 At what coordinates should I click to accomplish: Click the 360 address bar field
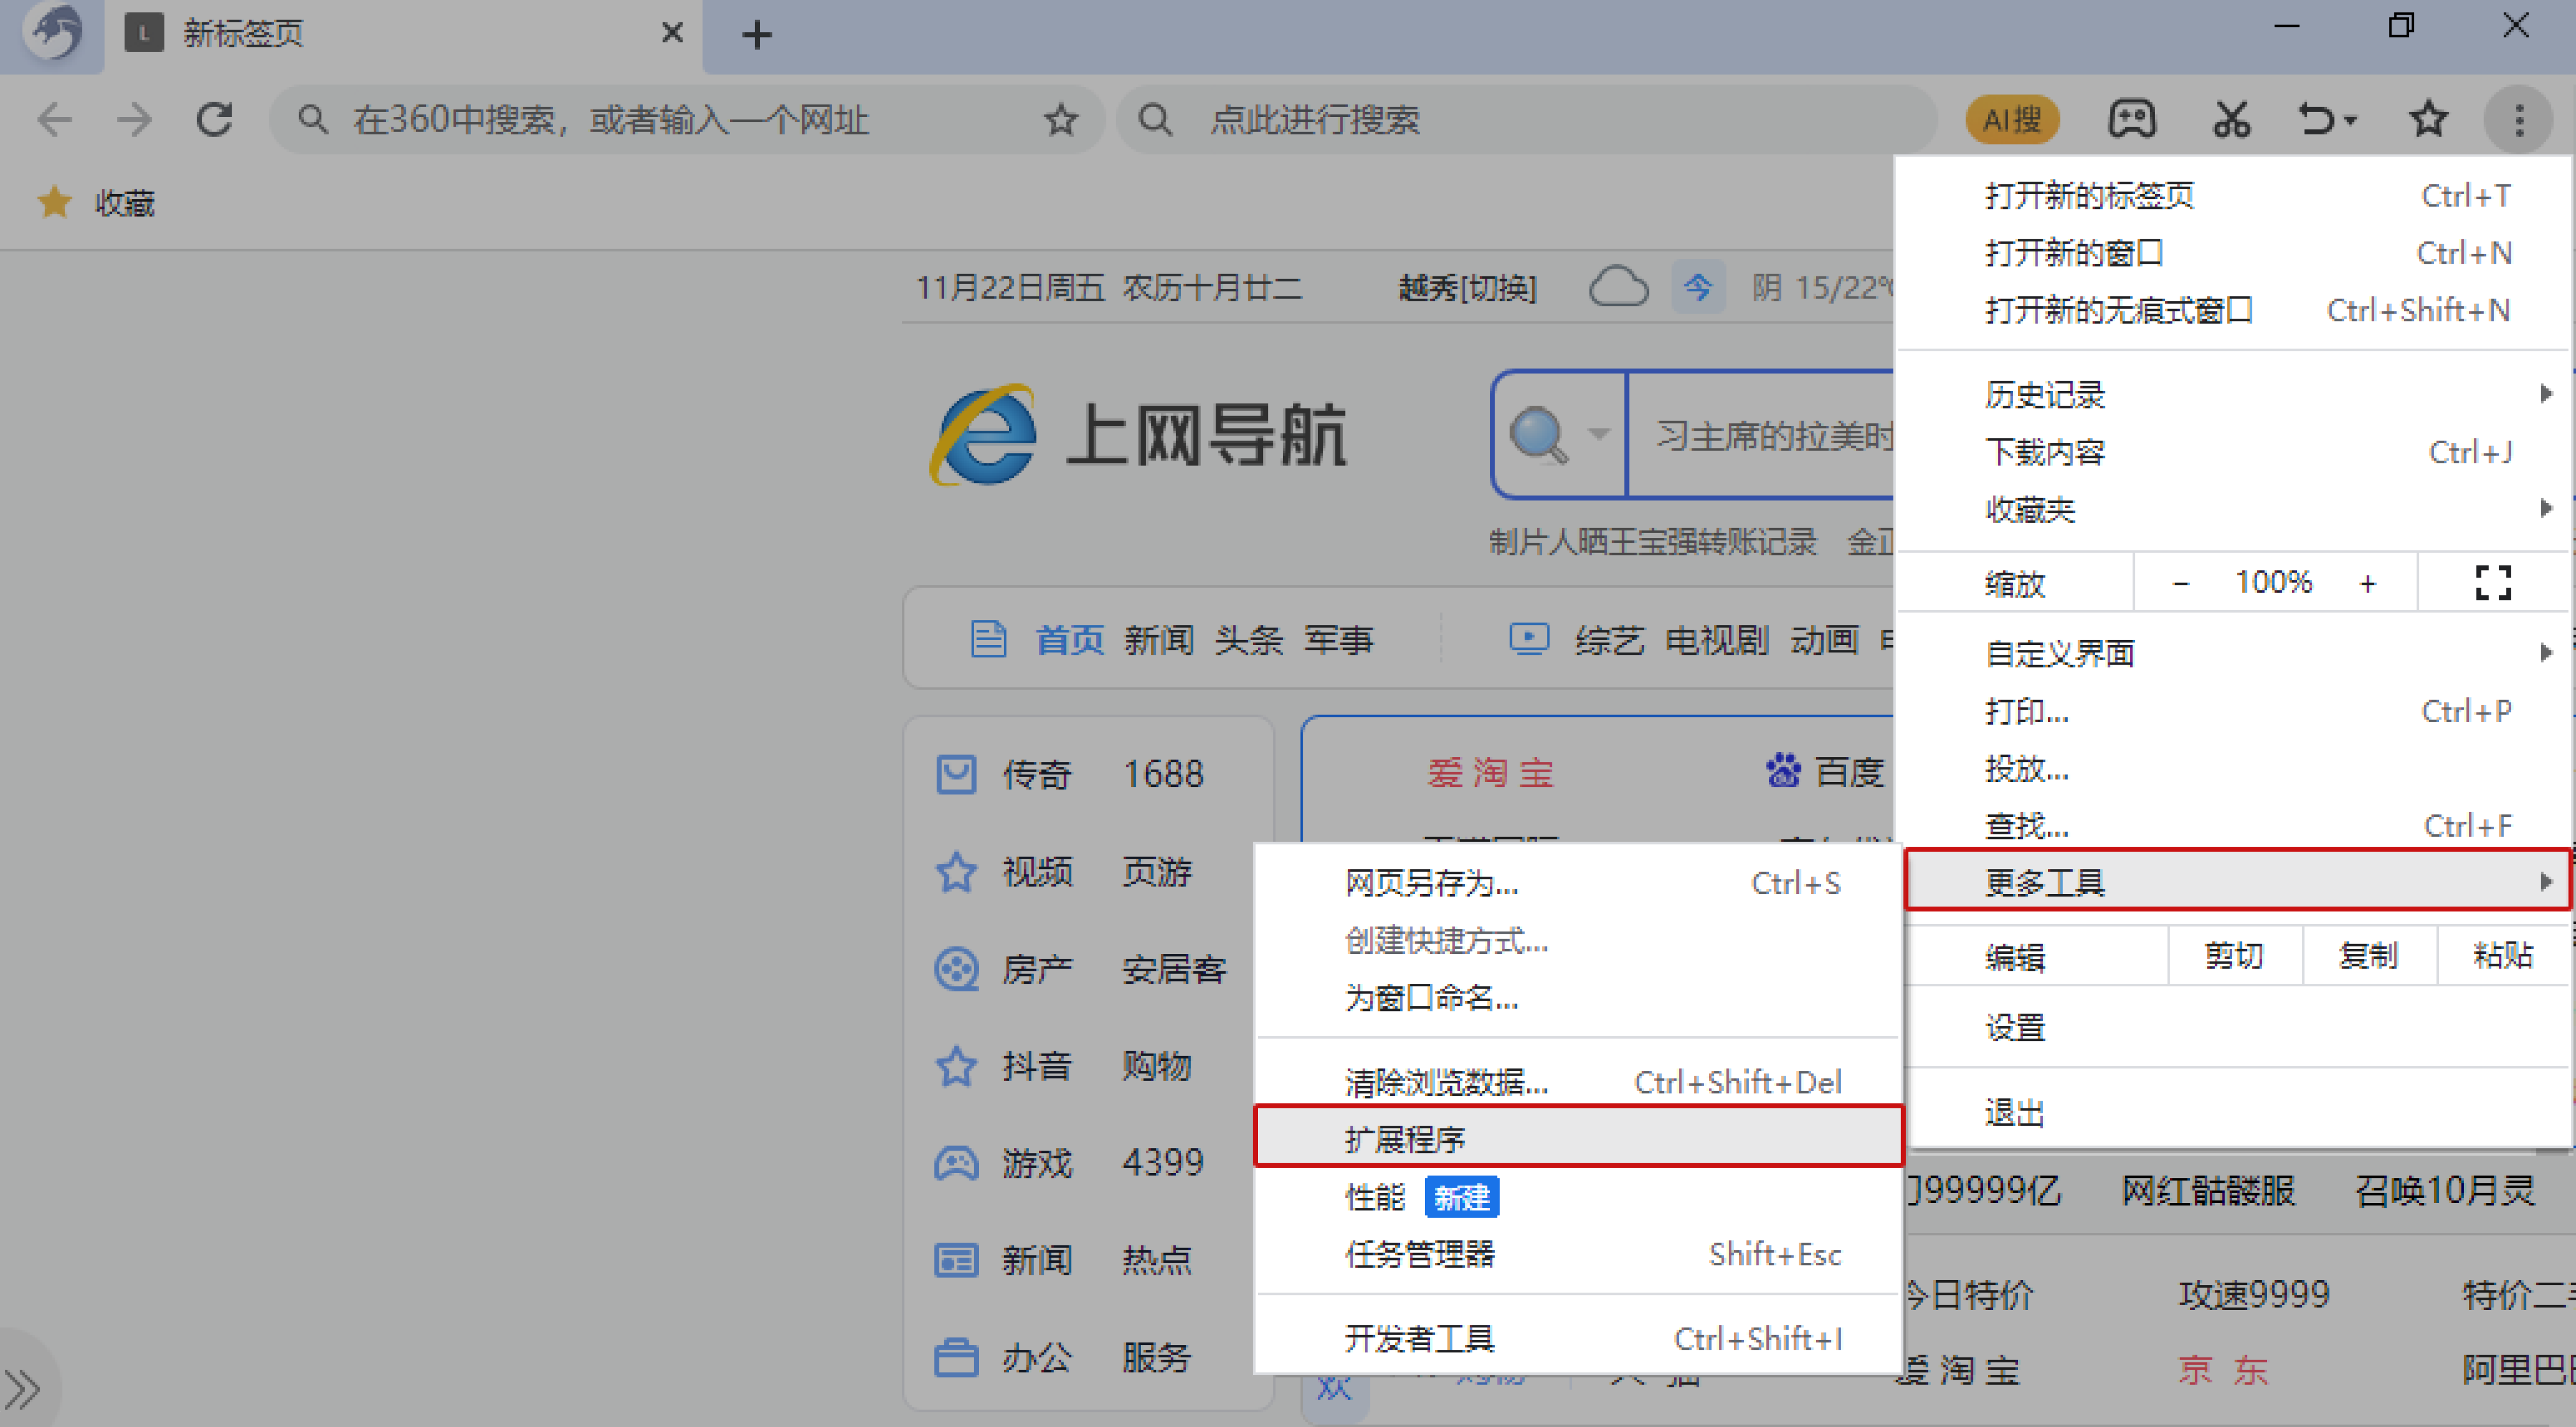[x=687, y=120]
